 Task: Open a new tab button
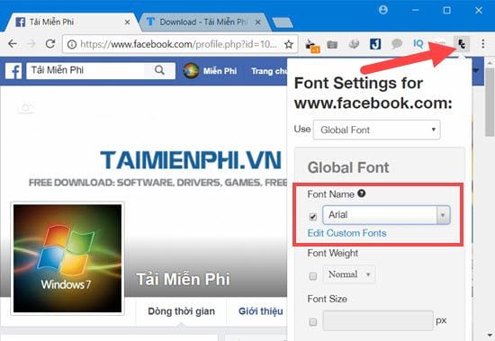(x=283, y=22)
